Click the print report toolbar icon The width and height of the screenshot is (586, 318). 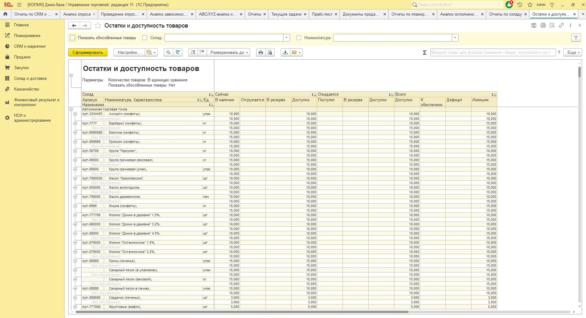coord(261,52)
